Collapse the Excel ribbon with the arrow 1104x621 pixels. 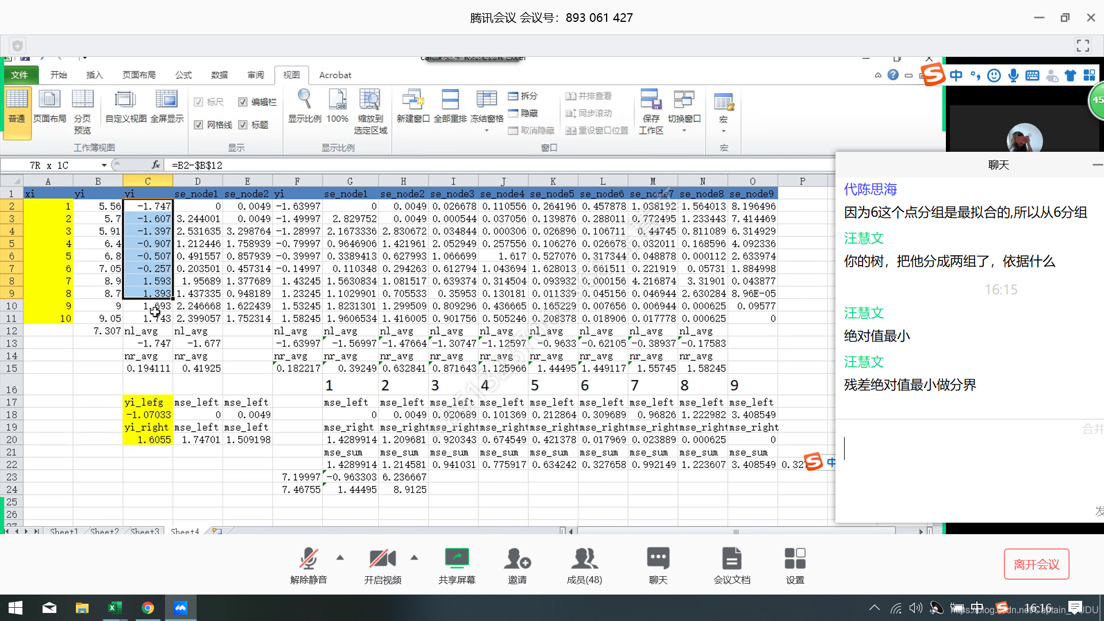click(x=878, y=75)
